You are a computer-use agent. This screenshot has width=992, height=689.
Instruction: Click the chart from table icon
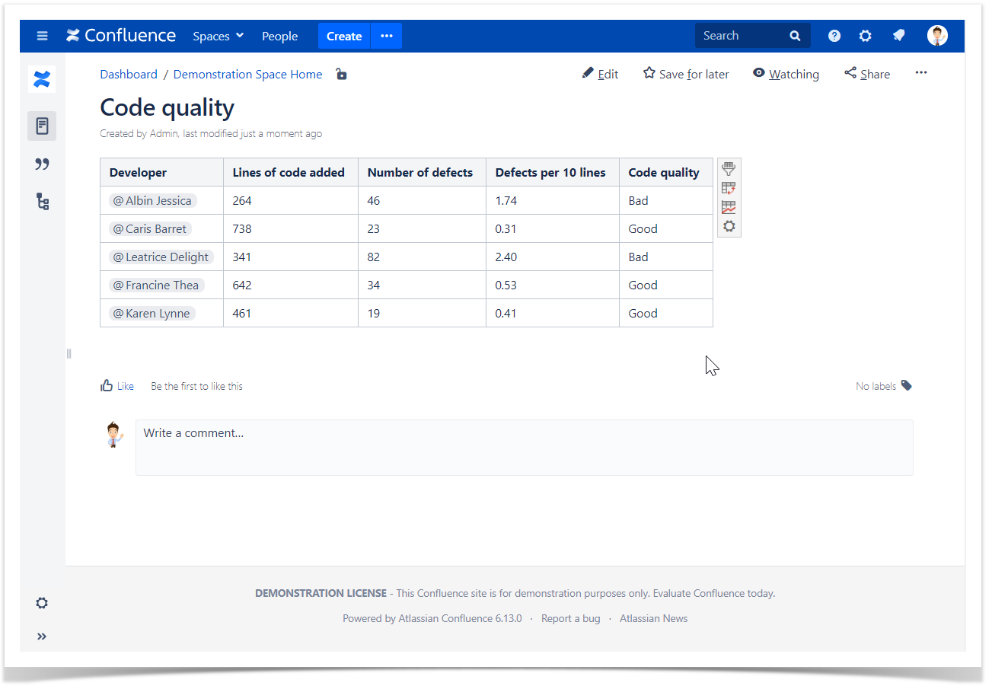click(x=729, y=207)
